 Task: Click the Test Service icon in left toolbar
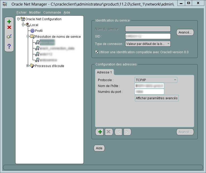[x=9, y=36]
